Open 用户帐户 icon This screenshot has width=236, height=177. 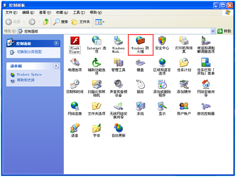184,108
